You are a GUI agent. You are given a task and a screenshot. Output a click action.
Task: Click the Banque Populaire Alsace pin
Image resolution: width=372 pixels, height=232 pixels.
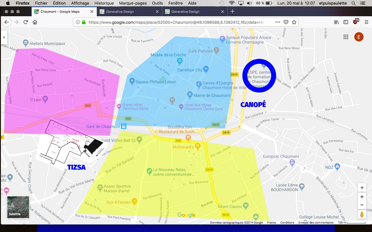coord(222,38)
